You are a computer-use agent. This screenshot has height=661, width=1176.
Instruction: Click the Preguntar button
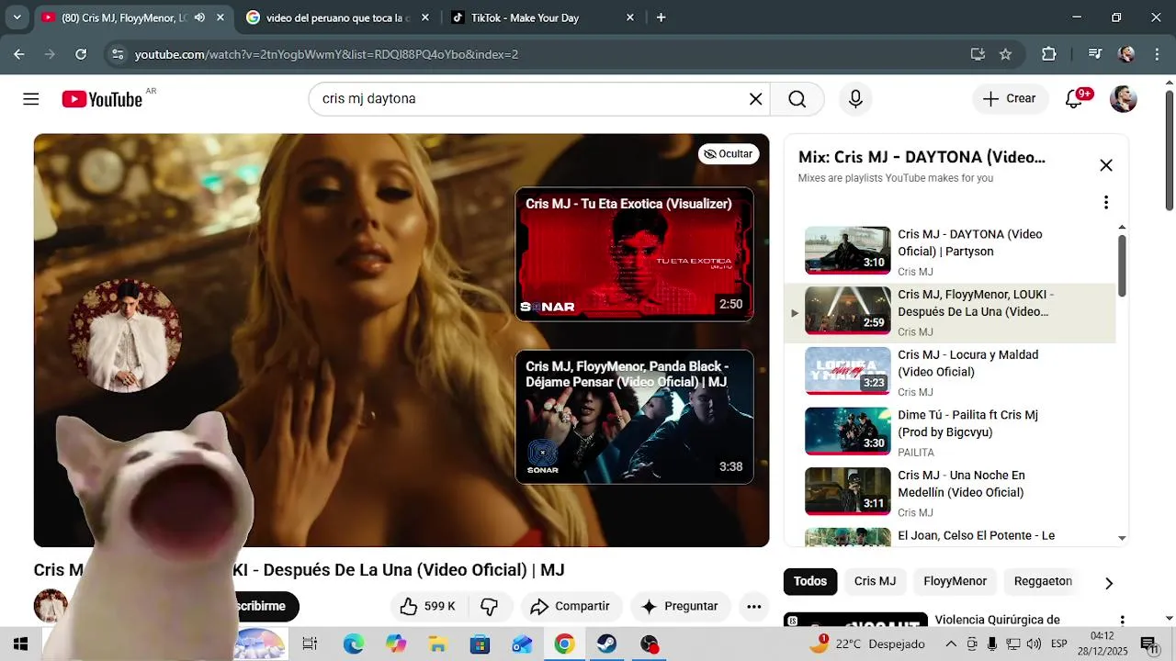click(x=680, y=606)
